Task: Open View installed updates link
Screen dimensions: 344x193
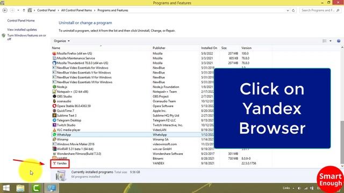Action: click(22, 29)
